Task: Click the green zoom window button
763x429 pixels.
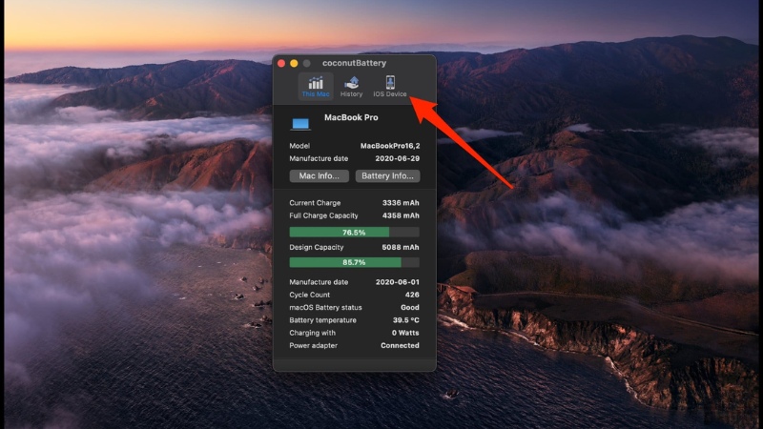Action: pos(306,63)
